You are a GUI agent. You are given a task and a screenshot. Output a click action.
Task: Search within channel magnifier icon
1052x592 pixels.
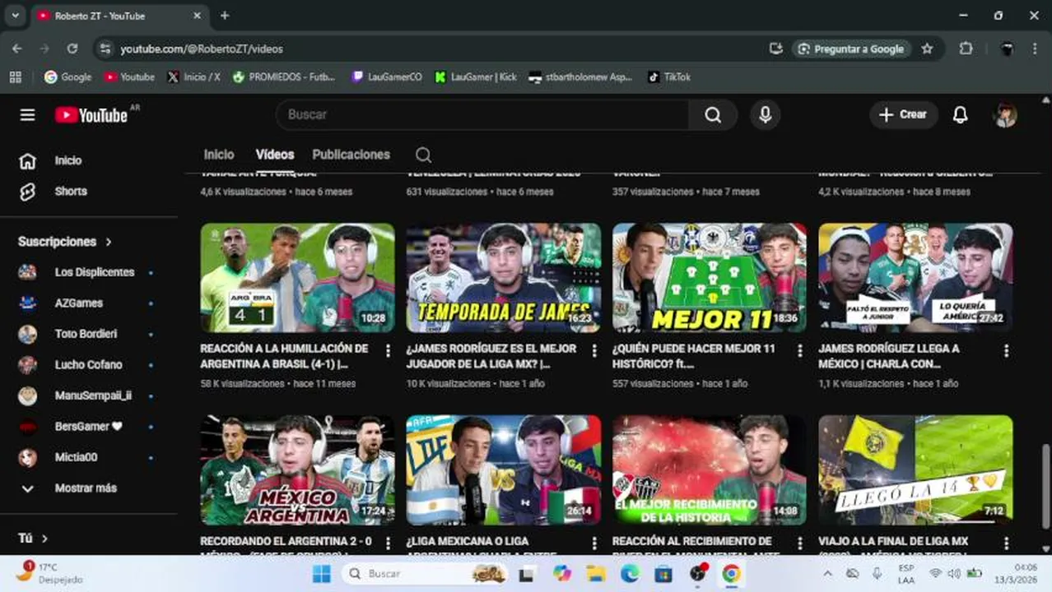(x=423, y=155)
